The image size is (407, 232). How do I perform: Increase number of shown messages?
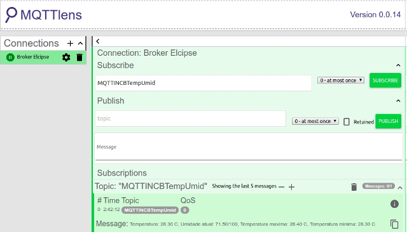point(291,187)
